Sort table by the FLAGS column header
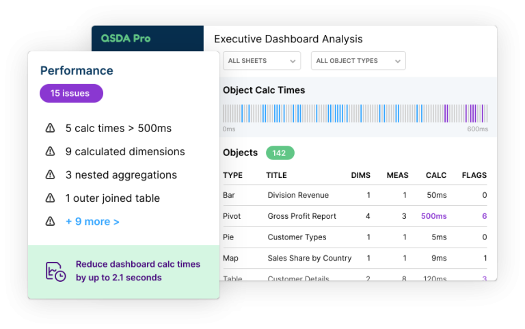 (474, 176)
